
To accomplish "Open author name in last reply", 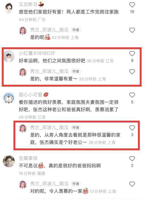I will (x=49, y=184).
